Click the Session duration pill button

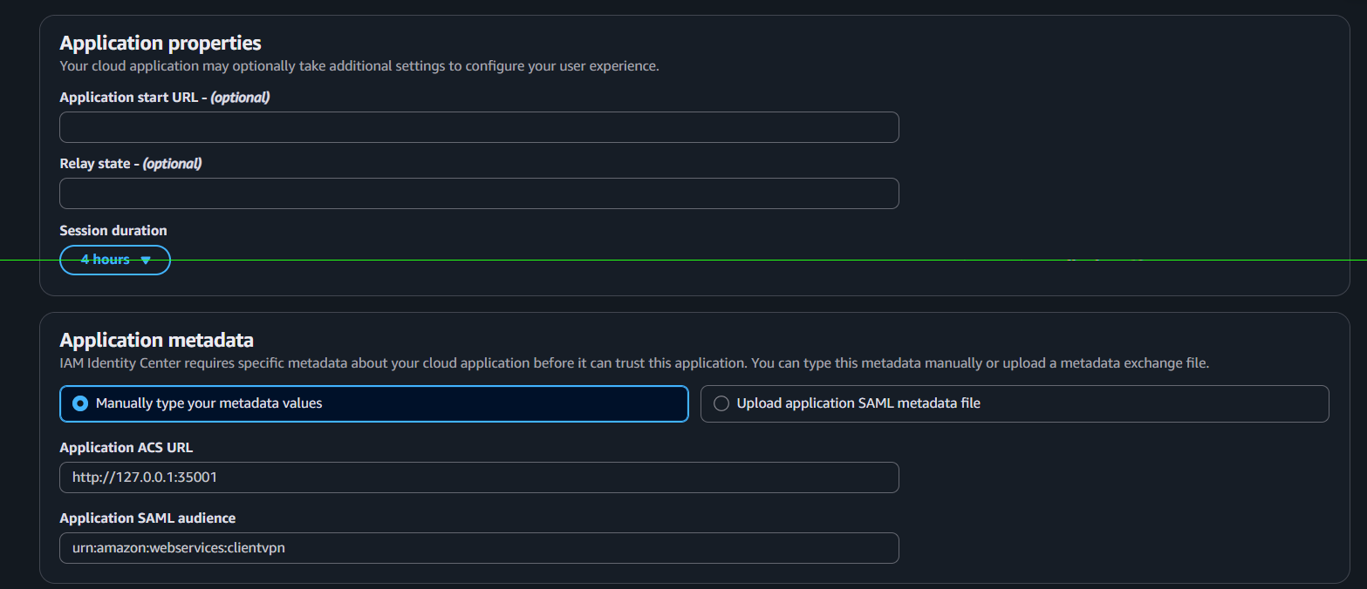pyautogui.click(x=114, y=259)
